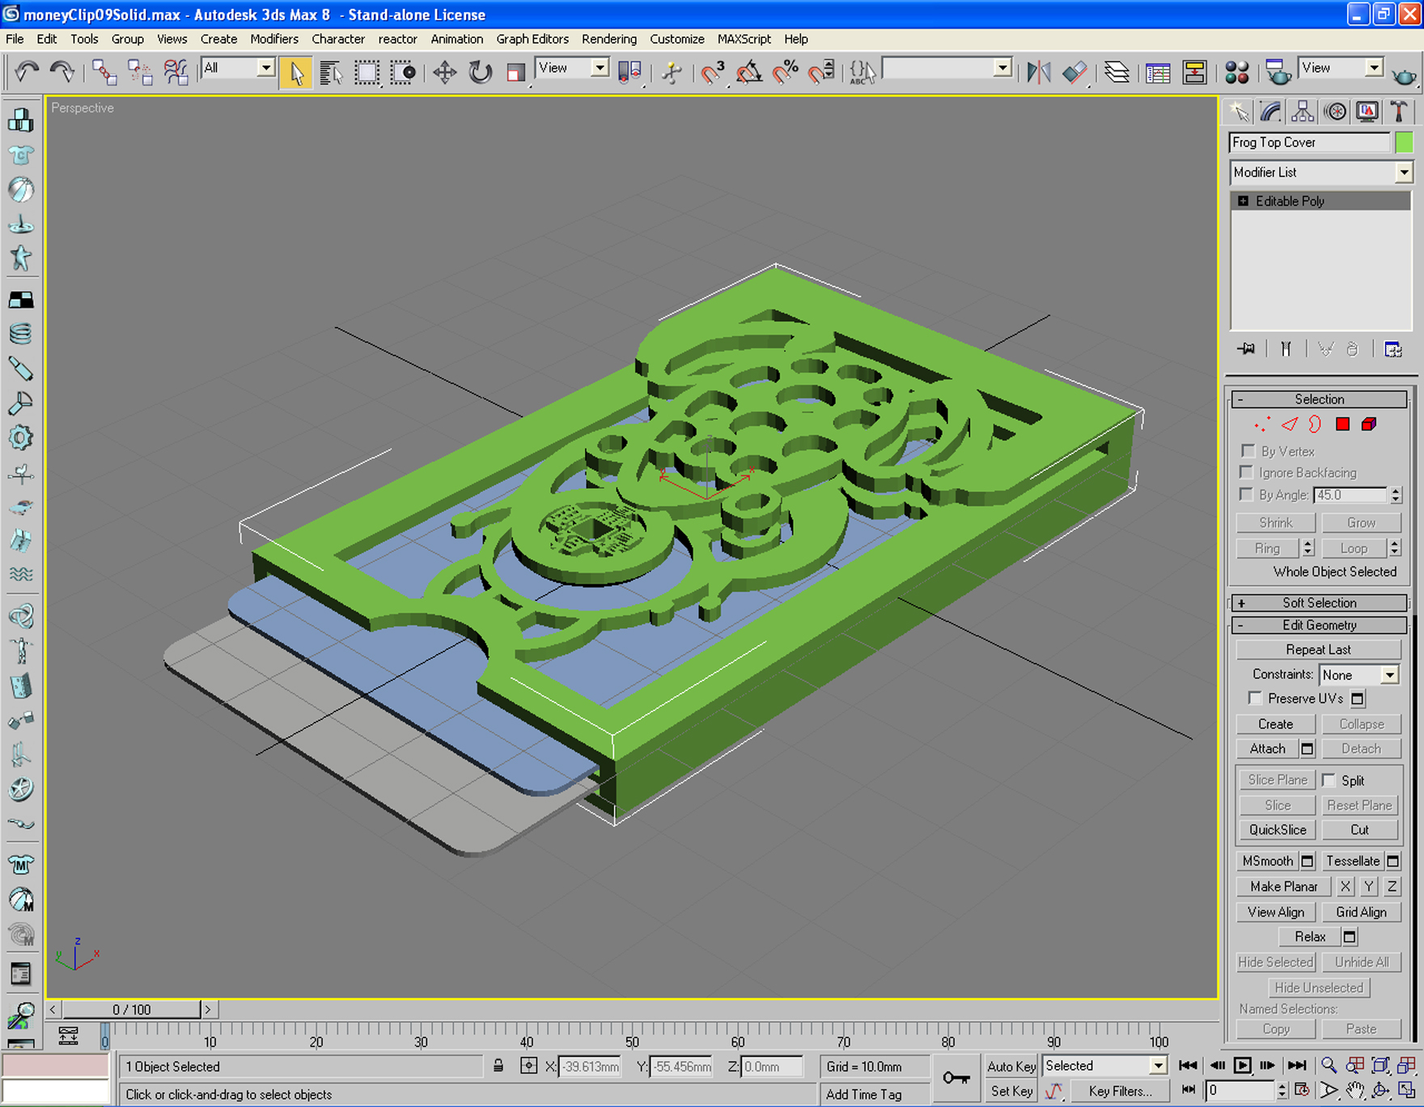Check the Preserve UVs option
Image resolution: width=1424 pixels, height=1107 pixels.
(x=1255, y=698)
